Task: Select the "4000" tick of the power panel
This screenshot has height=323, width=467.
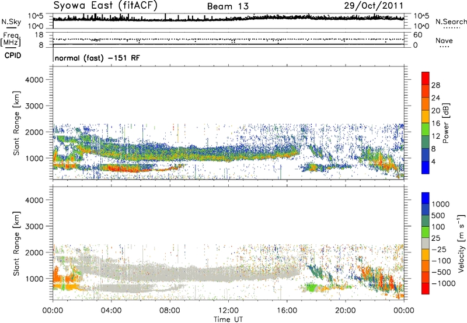Action: (x=34, y=80)
